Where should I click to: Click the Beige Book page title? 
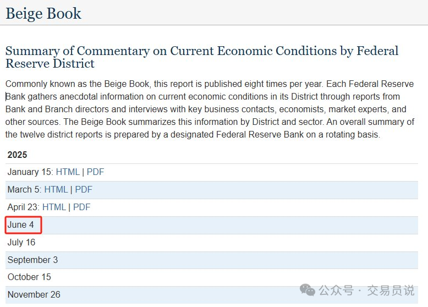(x=43, y=13)
